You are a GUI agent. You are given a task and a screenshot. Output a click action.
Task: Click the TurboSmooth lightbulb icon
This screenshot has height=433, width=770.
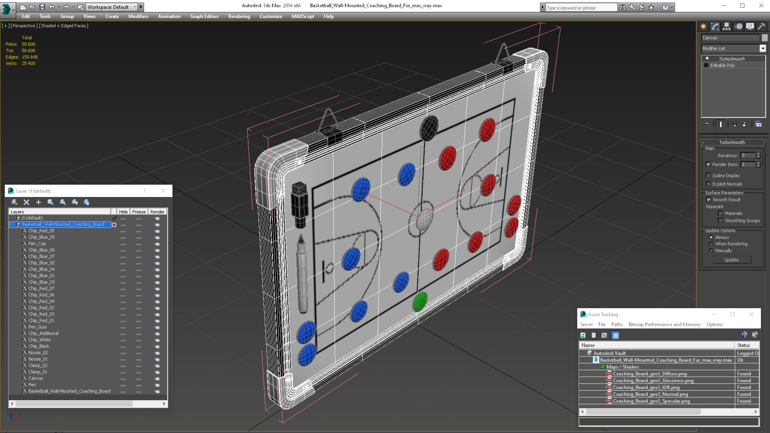pos(707,59)
